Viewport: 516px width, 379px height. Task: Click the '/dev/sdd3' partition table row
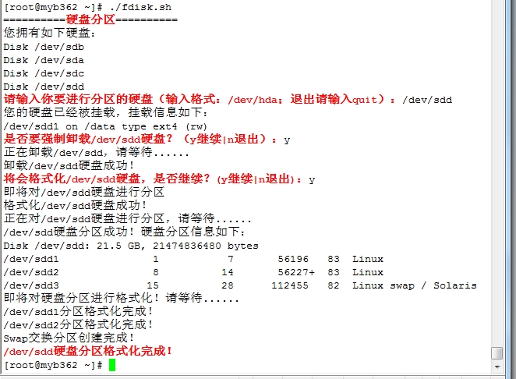(x=240, y=285)
